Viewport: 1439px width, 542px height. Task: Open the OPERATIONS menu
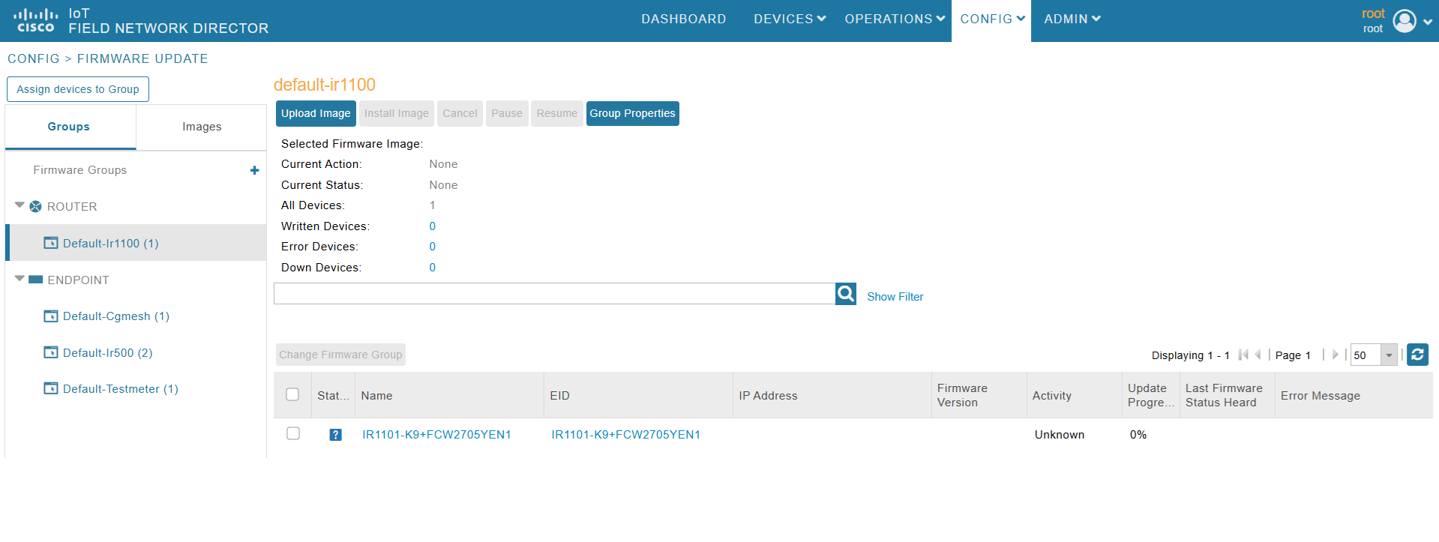tap(895, 19)
